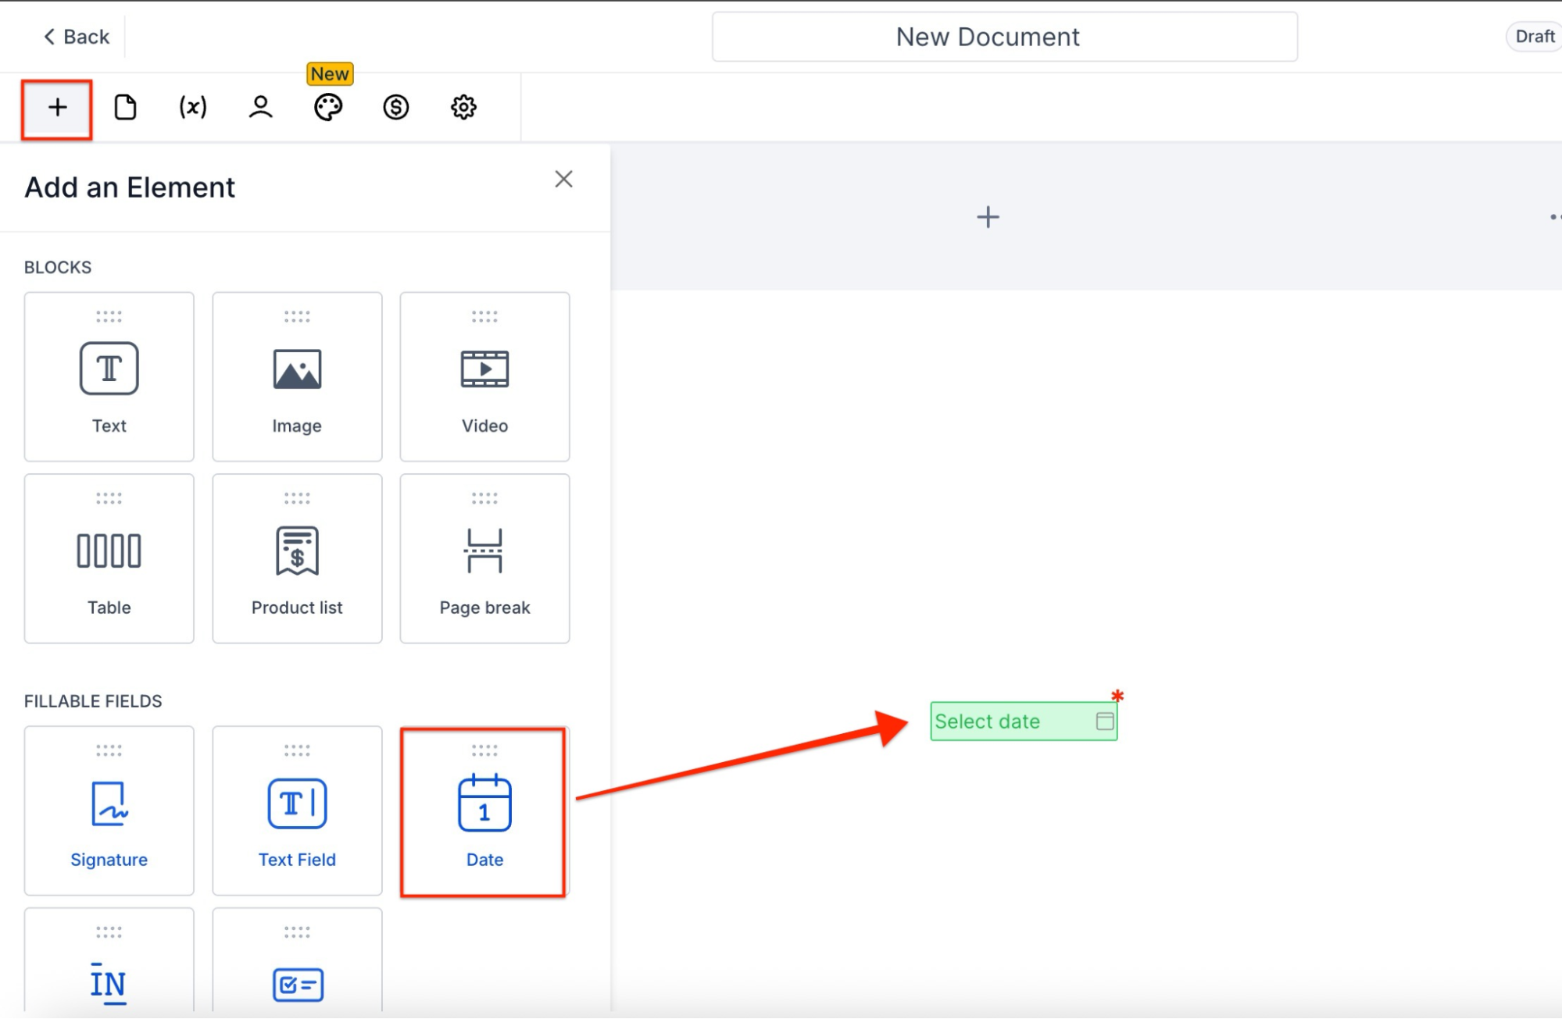Open the pricing dollar-sign icon

pyautogui.click(x=396, y=108)
